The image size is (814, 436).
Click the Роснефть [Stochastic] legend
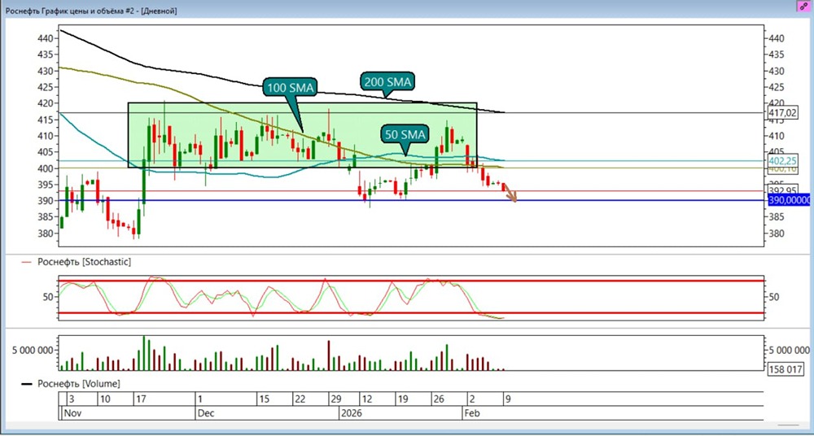pos(77,262)
